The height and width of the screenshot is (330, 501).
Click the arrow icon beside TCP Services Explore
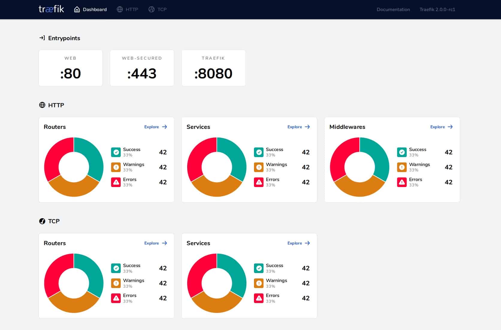click(x=307, y=243)
